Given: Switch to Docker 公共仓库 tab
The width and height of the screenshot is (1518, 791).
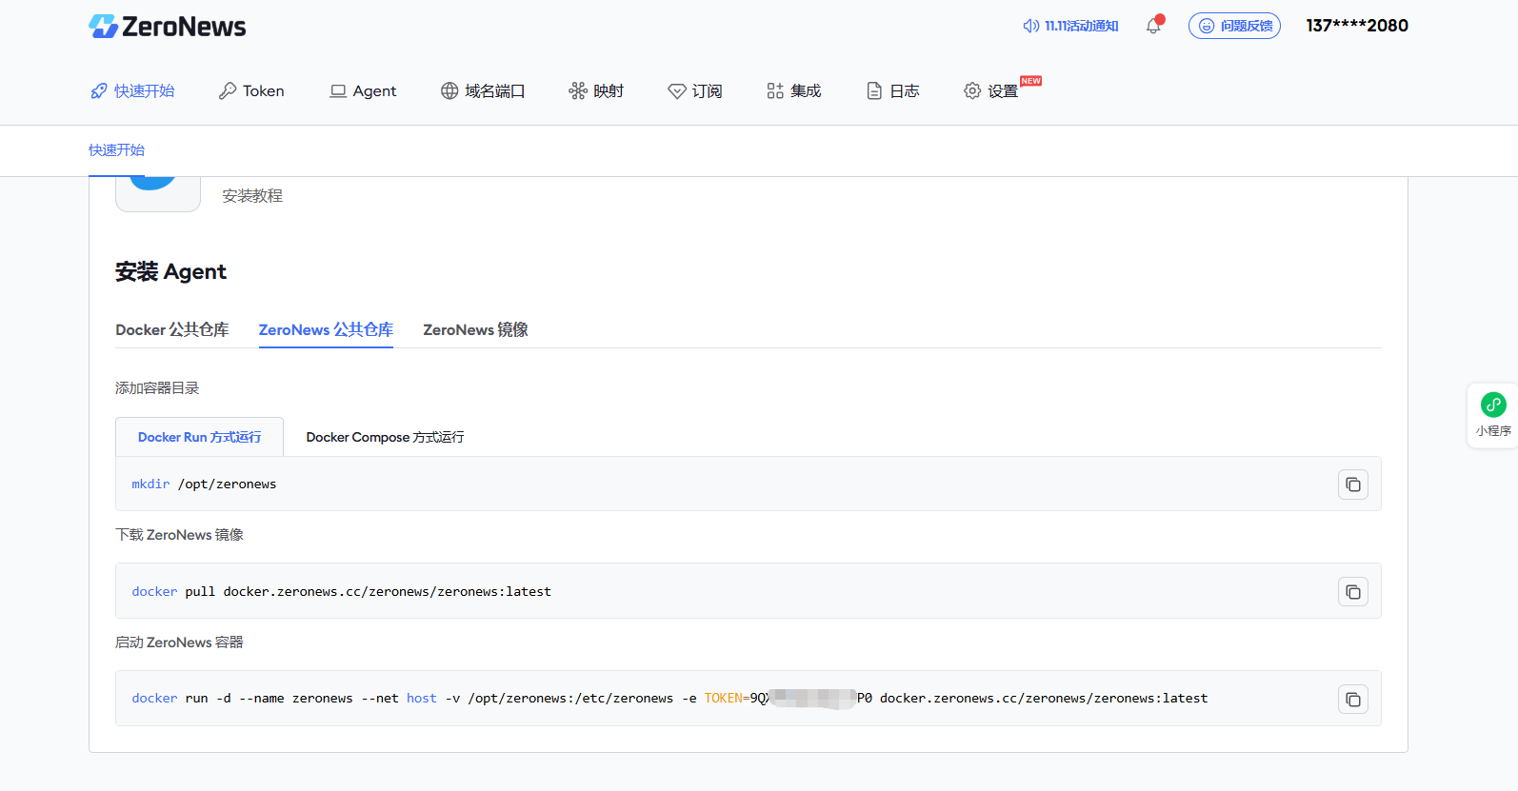Looking at the screenshot, I should [172, 329].
